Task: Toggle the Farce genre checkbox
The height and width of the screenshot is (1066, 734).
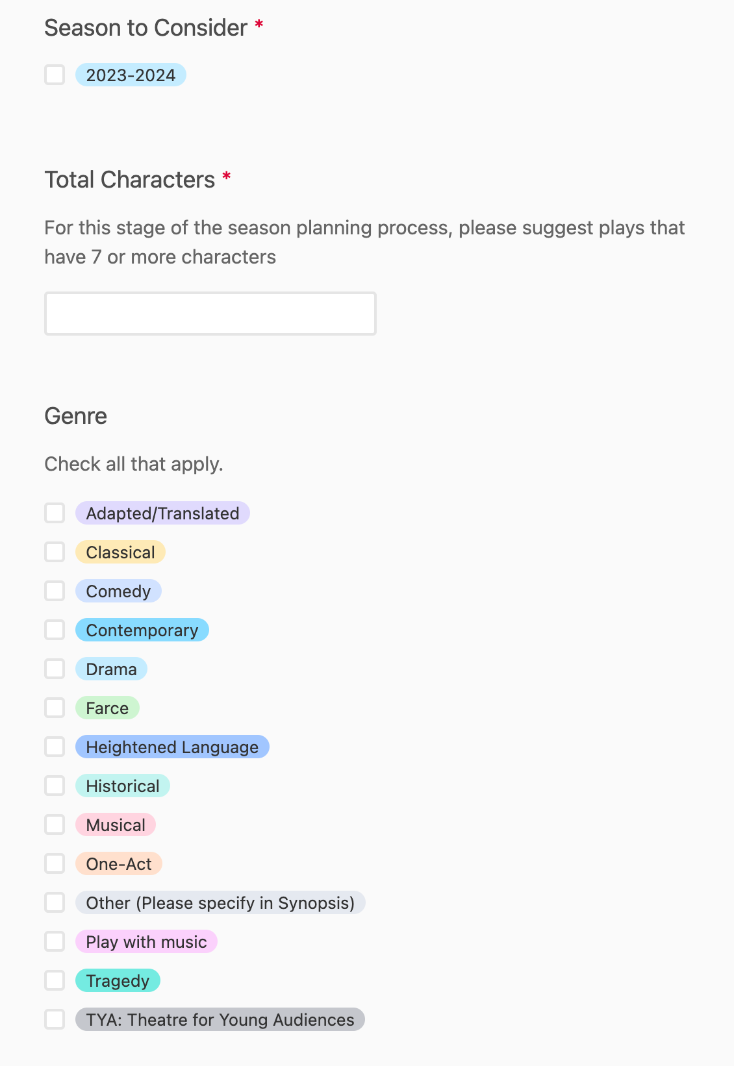Action: tap(55, 708)
